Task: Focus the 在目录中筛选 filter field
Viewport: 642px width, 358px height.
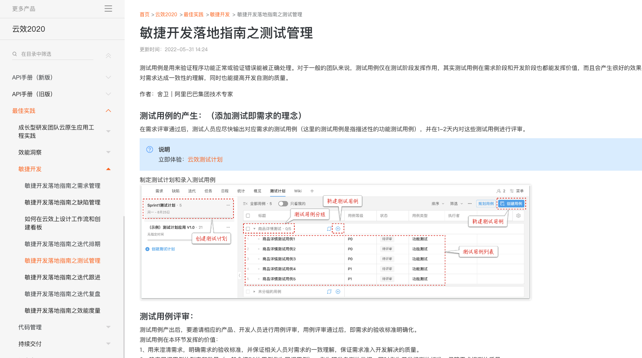Action: point(53,54)
